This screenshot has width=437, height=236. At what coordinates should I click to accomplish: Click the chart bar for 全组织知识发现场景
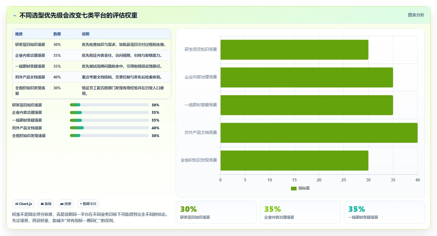pos(294,160)
